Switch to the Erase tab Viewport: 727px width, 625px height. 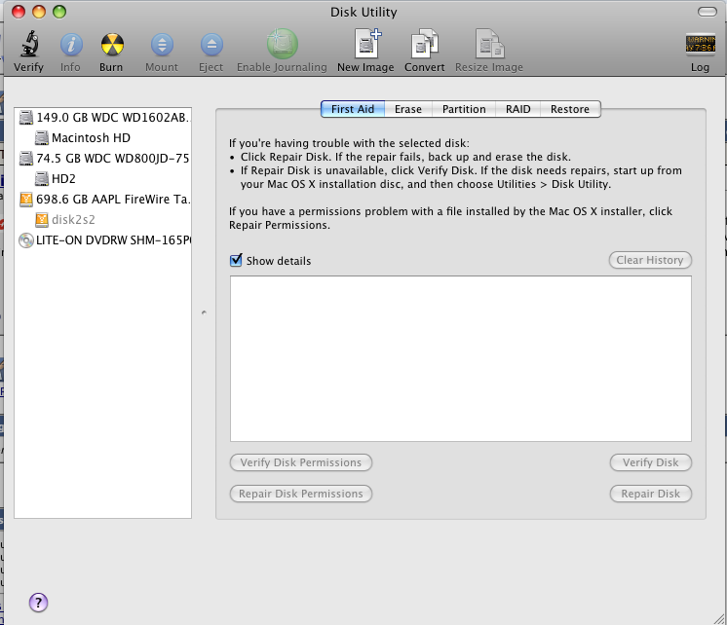point(408,109)
